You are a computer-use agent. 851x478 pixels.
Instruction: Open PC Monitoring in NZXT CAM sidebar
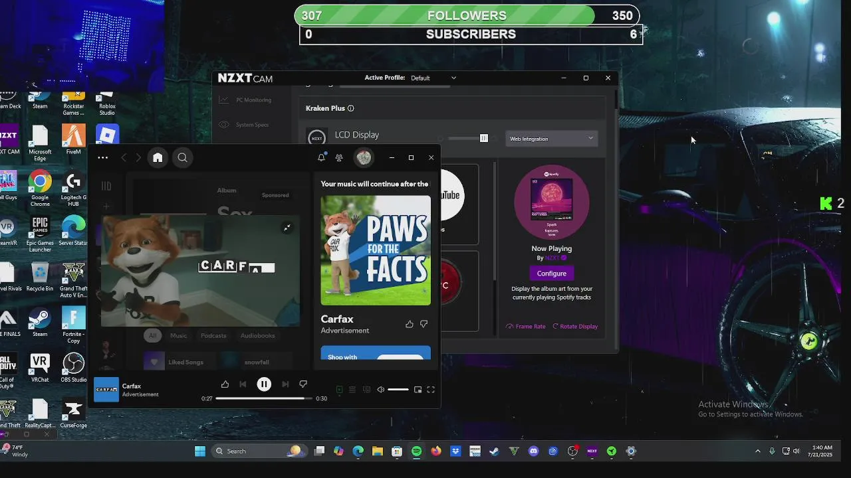245,100
